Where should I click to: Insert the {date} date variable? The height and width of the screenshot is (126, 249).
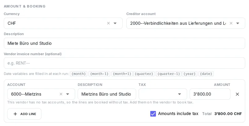pyautogui.click(x=206, y=74)
